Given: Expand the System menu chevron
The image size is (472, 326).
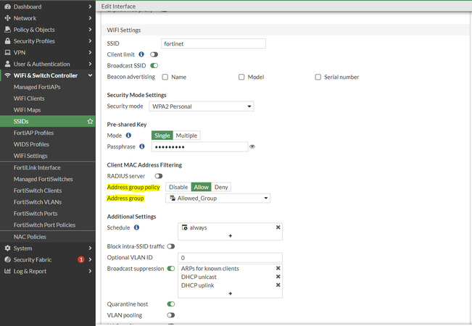Looking at the screenshot, I should click(90, 248).
